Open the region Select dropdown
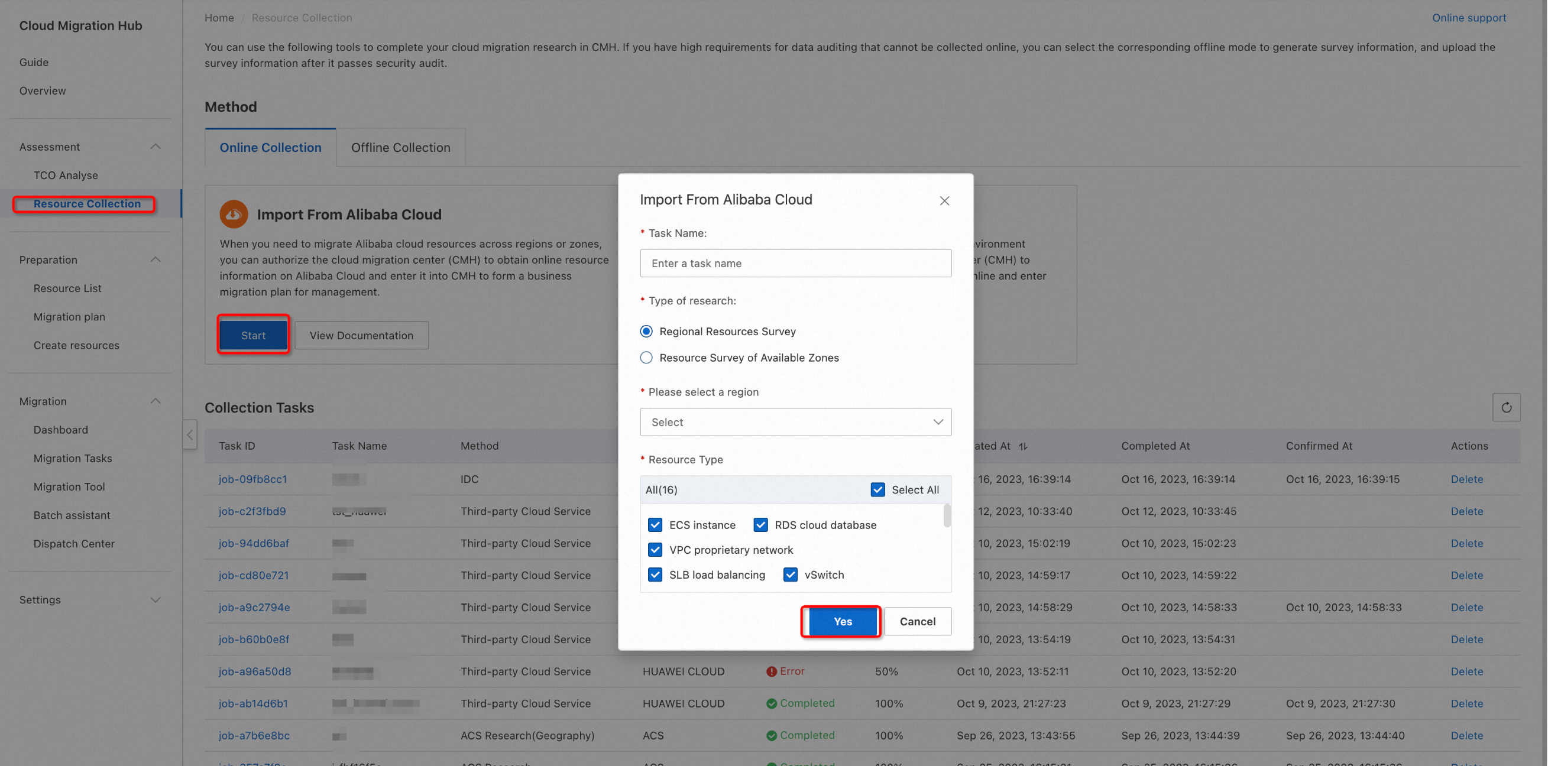Viewport: 1548px width, 766px height. click(795, 422)
